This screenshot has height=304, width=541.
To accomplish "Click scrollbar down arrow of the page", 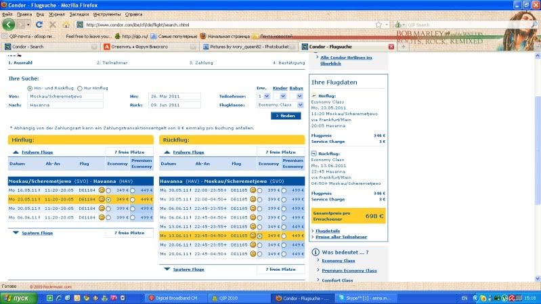I will coord(538,279).
